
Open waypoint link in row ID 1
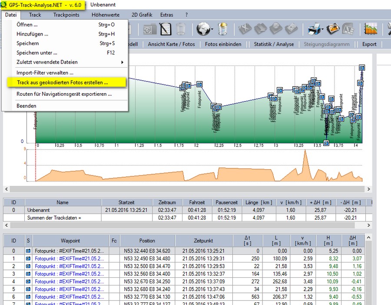(69, 259)
